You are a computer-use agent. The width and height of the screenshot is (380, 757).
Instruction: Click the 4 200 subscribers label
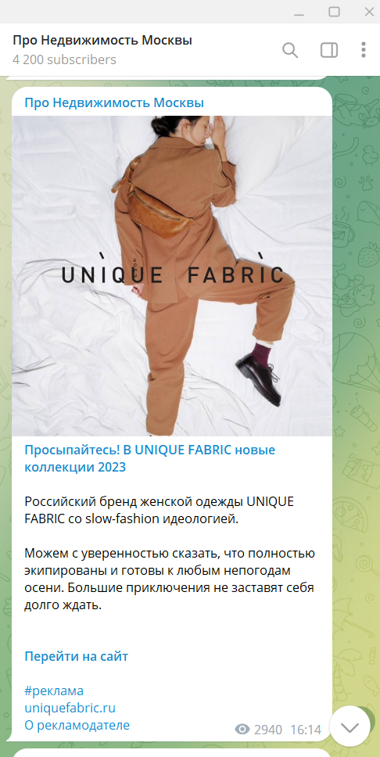click(x=65, y=60)
